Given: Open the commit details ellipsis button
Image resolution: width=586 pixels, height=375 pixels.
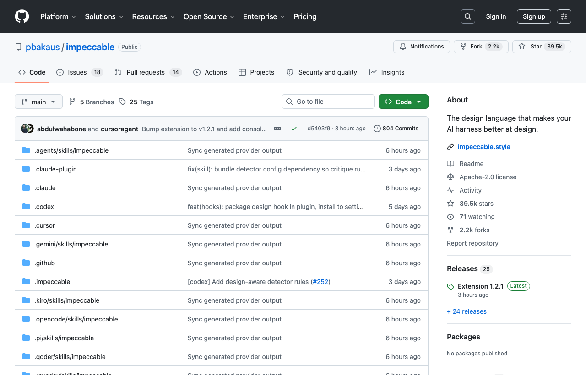Looking at the screenshot, I should click(277, 129).
